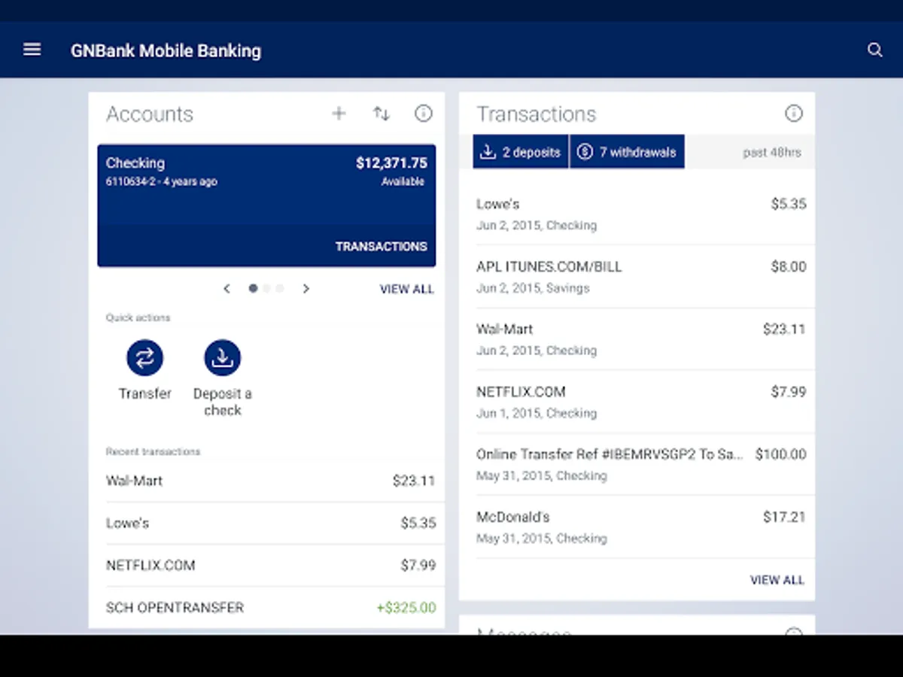
Task: Open Transactions panel info icon
Action: point(794,114)
